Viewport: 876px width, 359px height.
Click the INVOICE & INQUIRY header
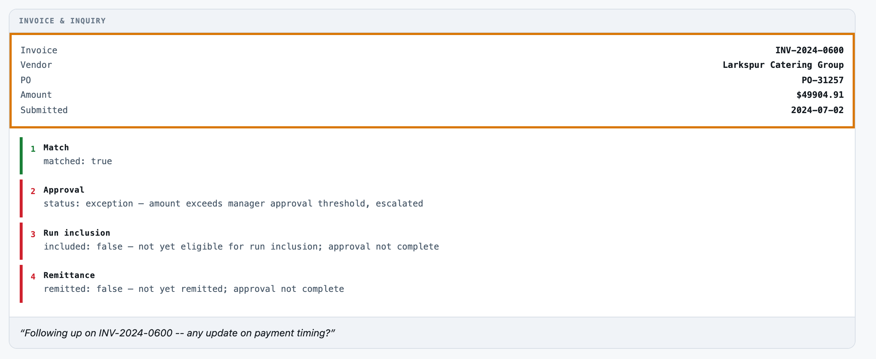(62, 21)
